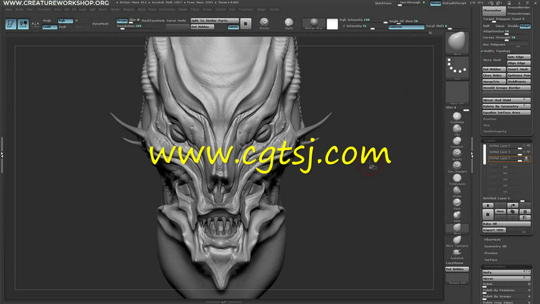Expand the Geometry HD section
Image resolution: width=540 pixels, height=304 pixels.
[495, 246]
